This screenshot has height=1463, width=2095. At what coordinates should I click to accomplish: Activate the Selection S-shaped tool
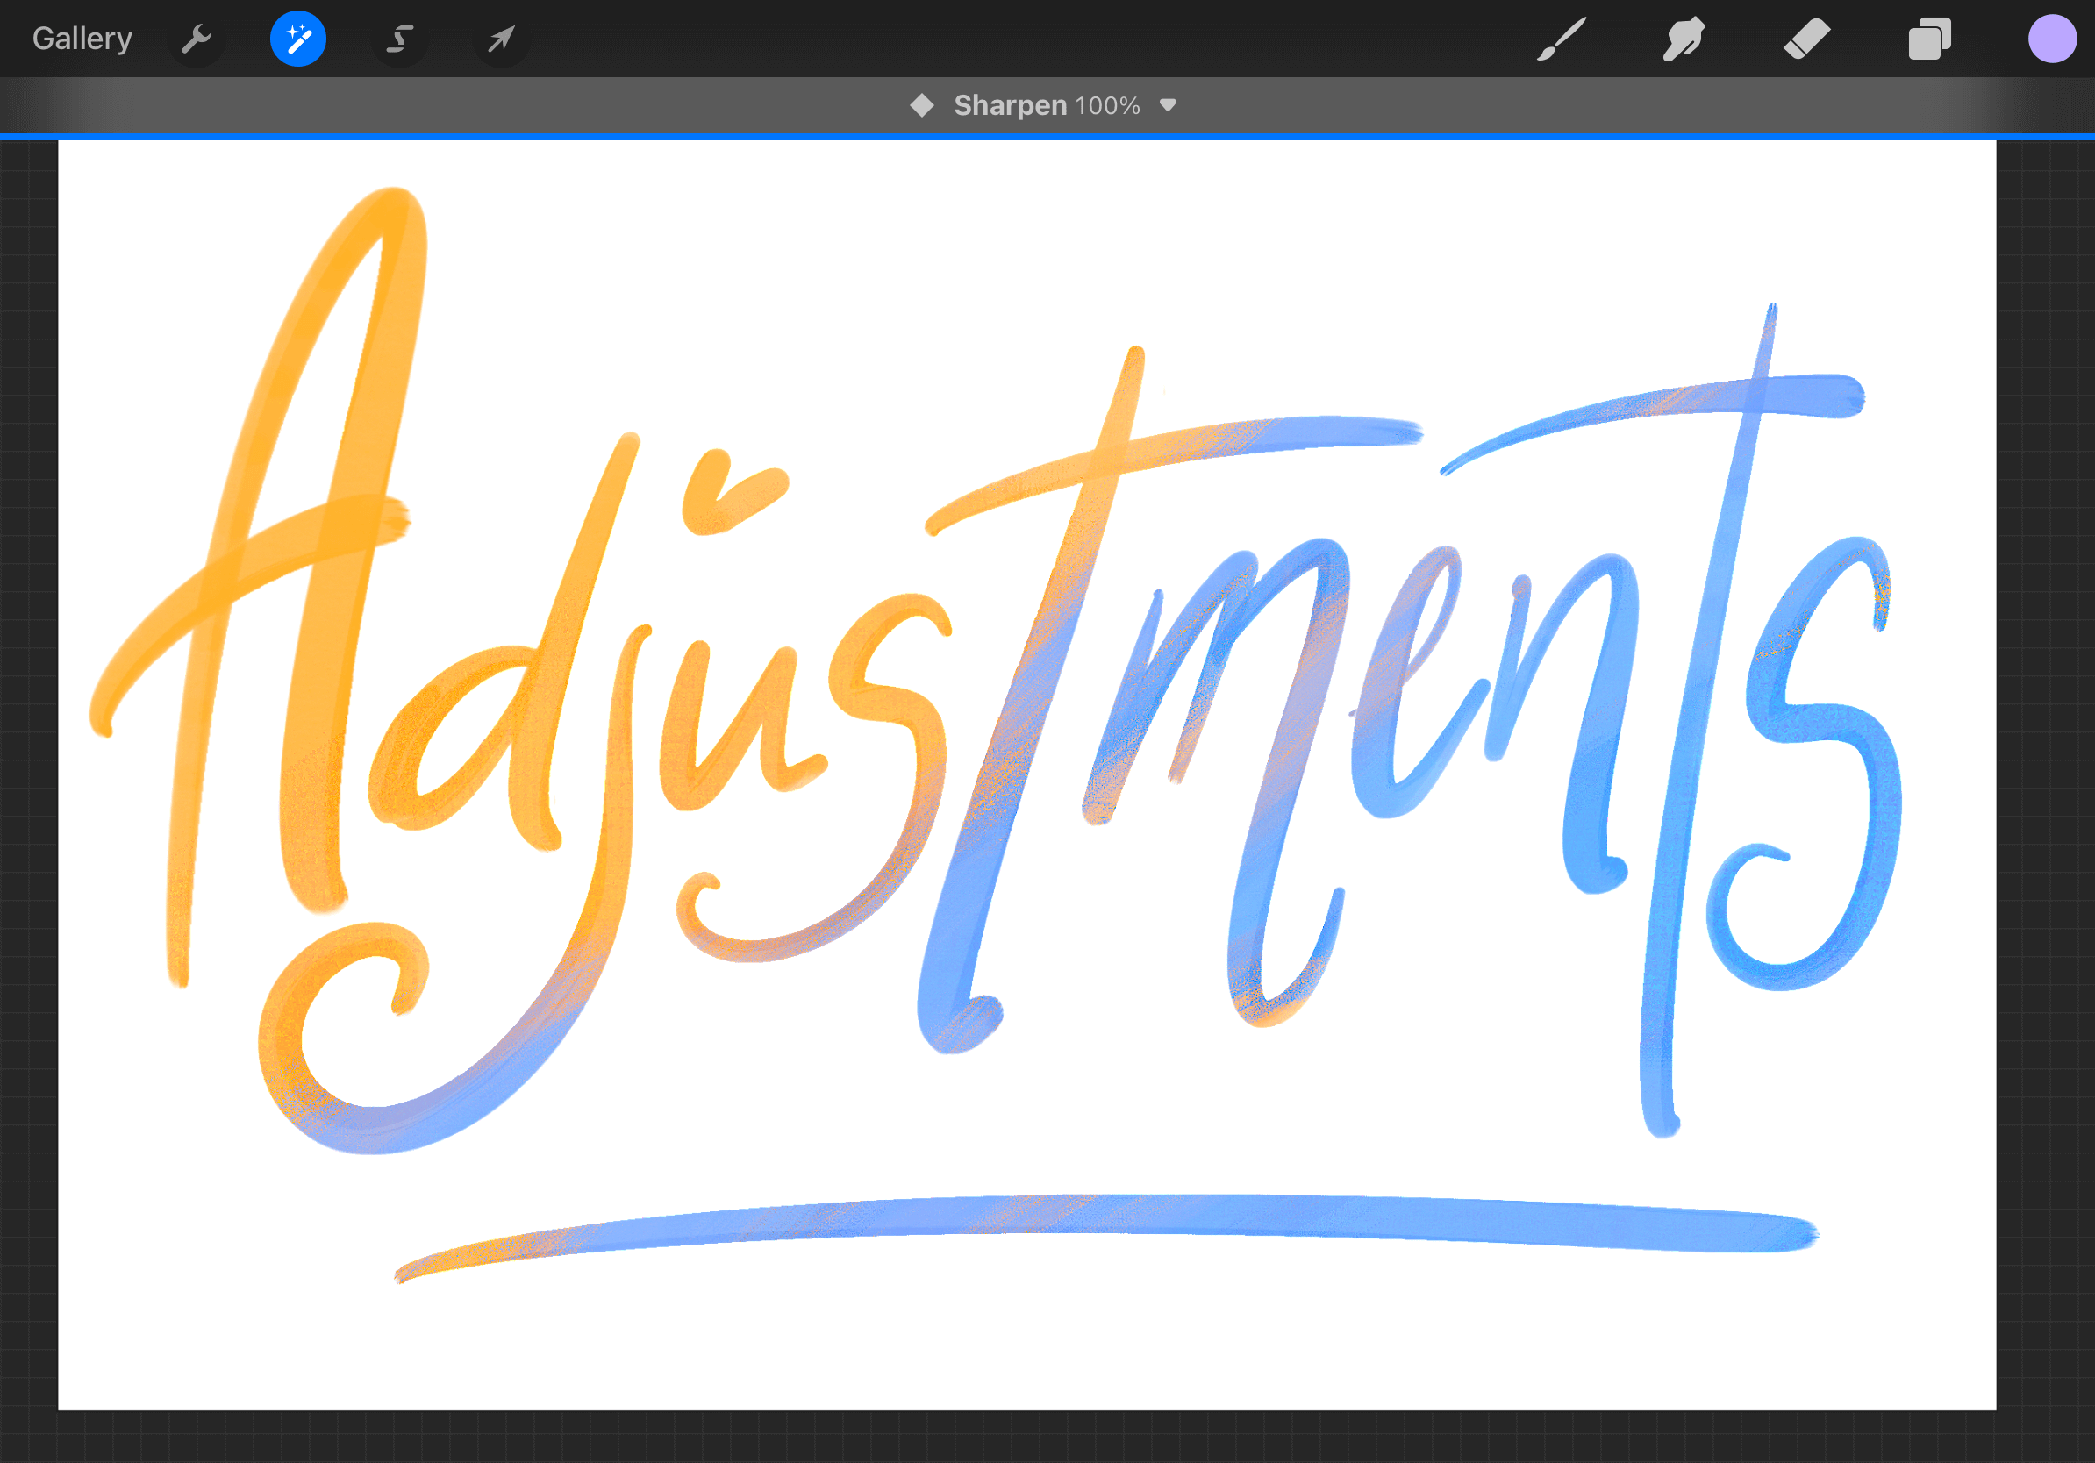point(400,39)
